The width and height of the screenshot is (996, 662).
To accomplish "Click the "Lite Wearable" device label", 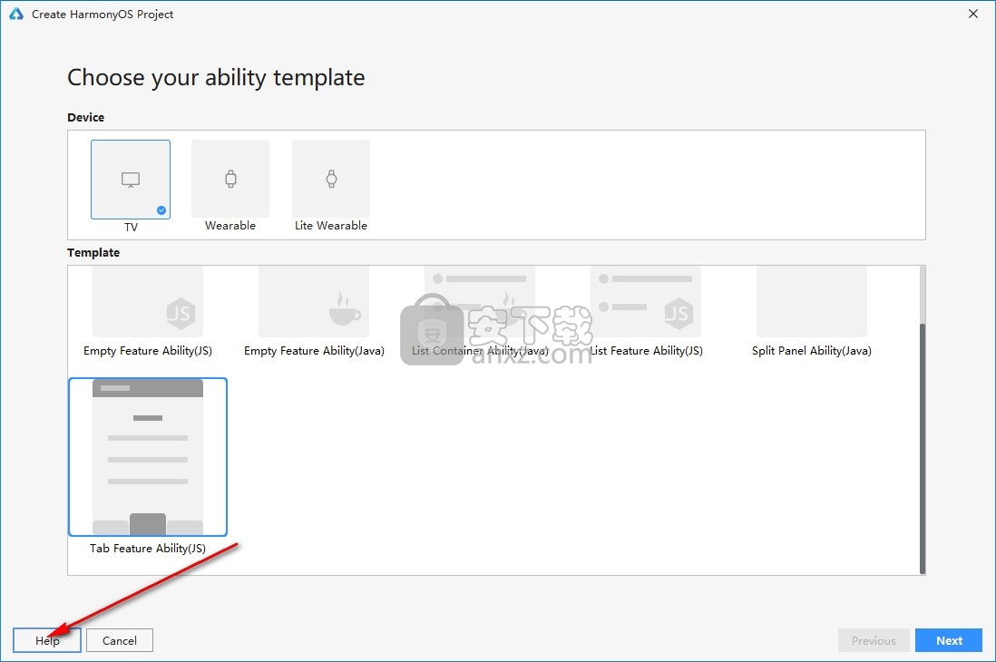I will point(331,226).
